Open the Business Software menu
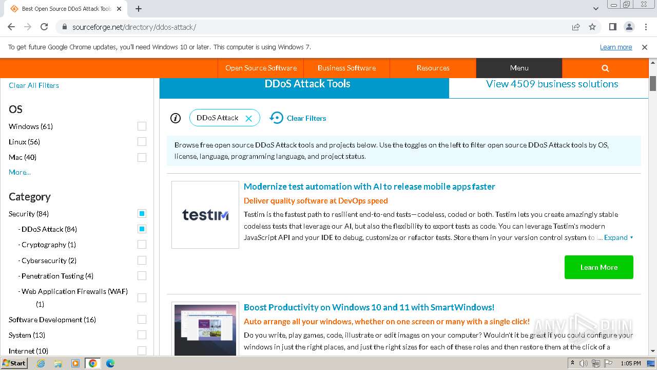 tap(346, 68)
